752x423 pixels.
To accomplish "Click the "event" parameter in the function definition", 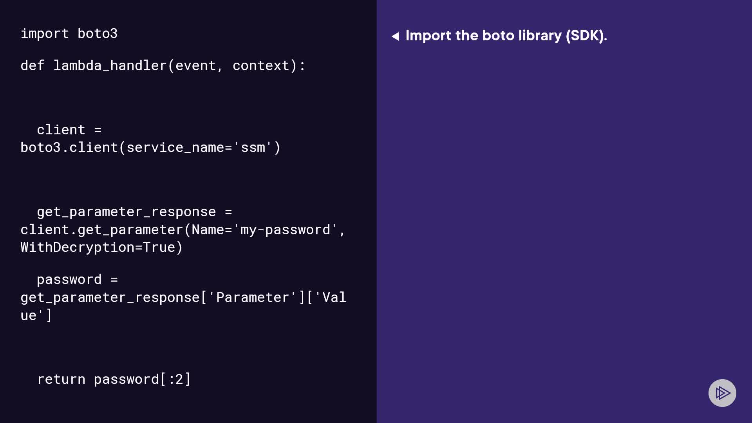I will (195, 66).
